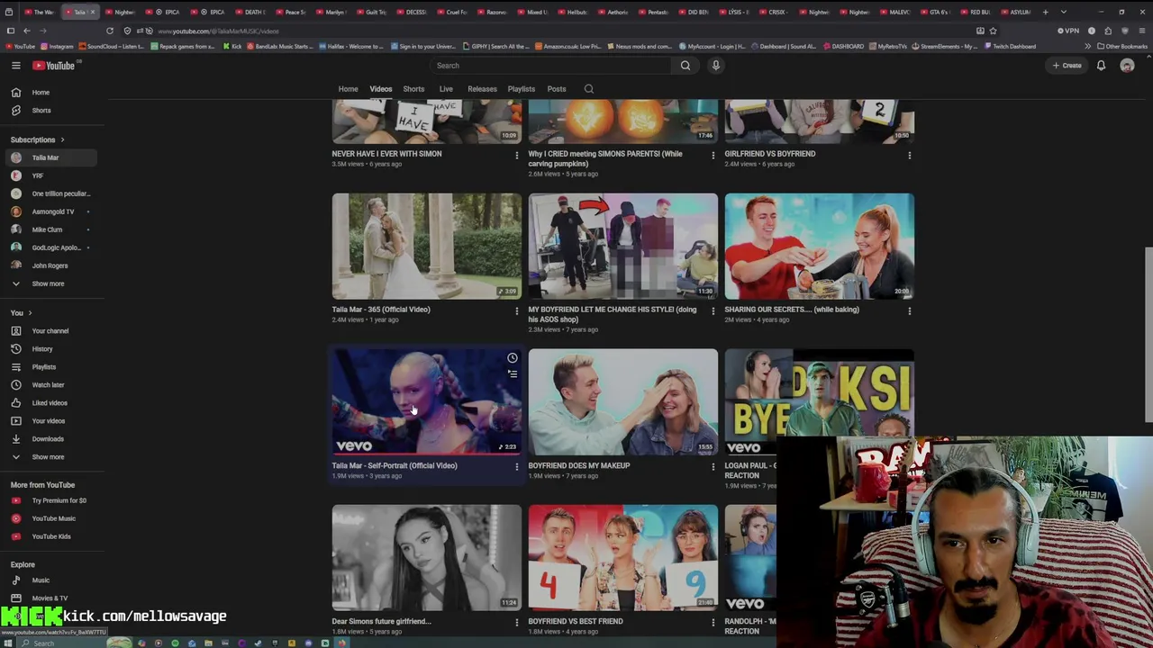
Task: Click the YouTube logo
Action: pos(54,66)
